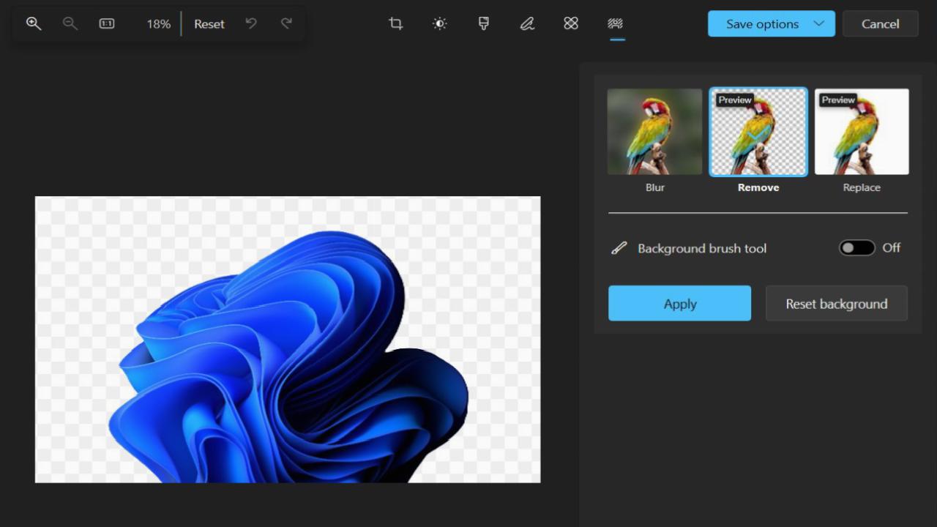
Task: Expand the Save options dropdown arrow
Action: [818, 23]
